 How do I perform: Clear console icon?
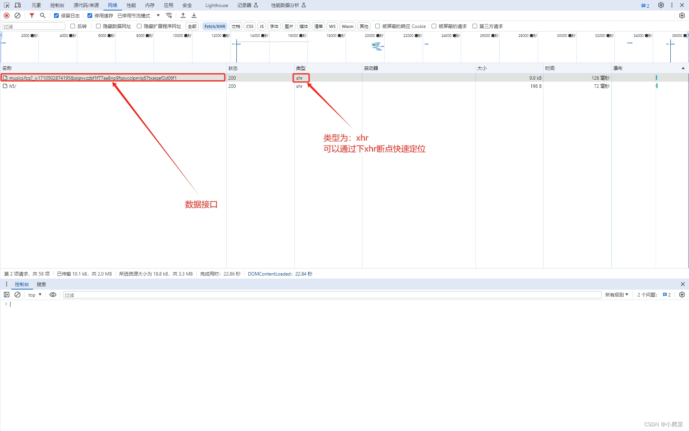[x=17, y=295]
